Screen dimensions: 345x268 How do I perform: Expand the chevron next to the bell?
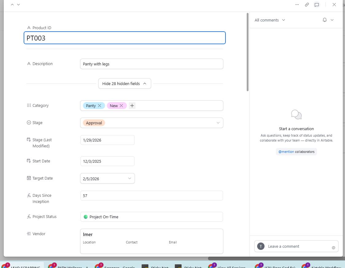click(332, 20)
